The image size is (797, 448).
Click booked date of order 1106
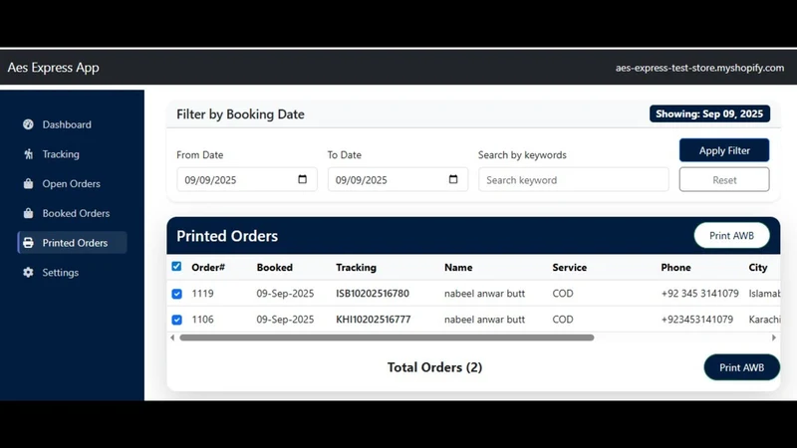point(285,320)
